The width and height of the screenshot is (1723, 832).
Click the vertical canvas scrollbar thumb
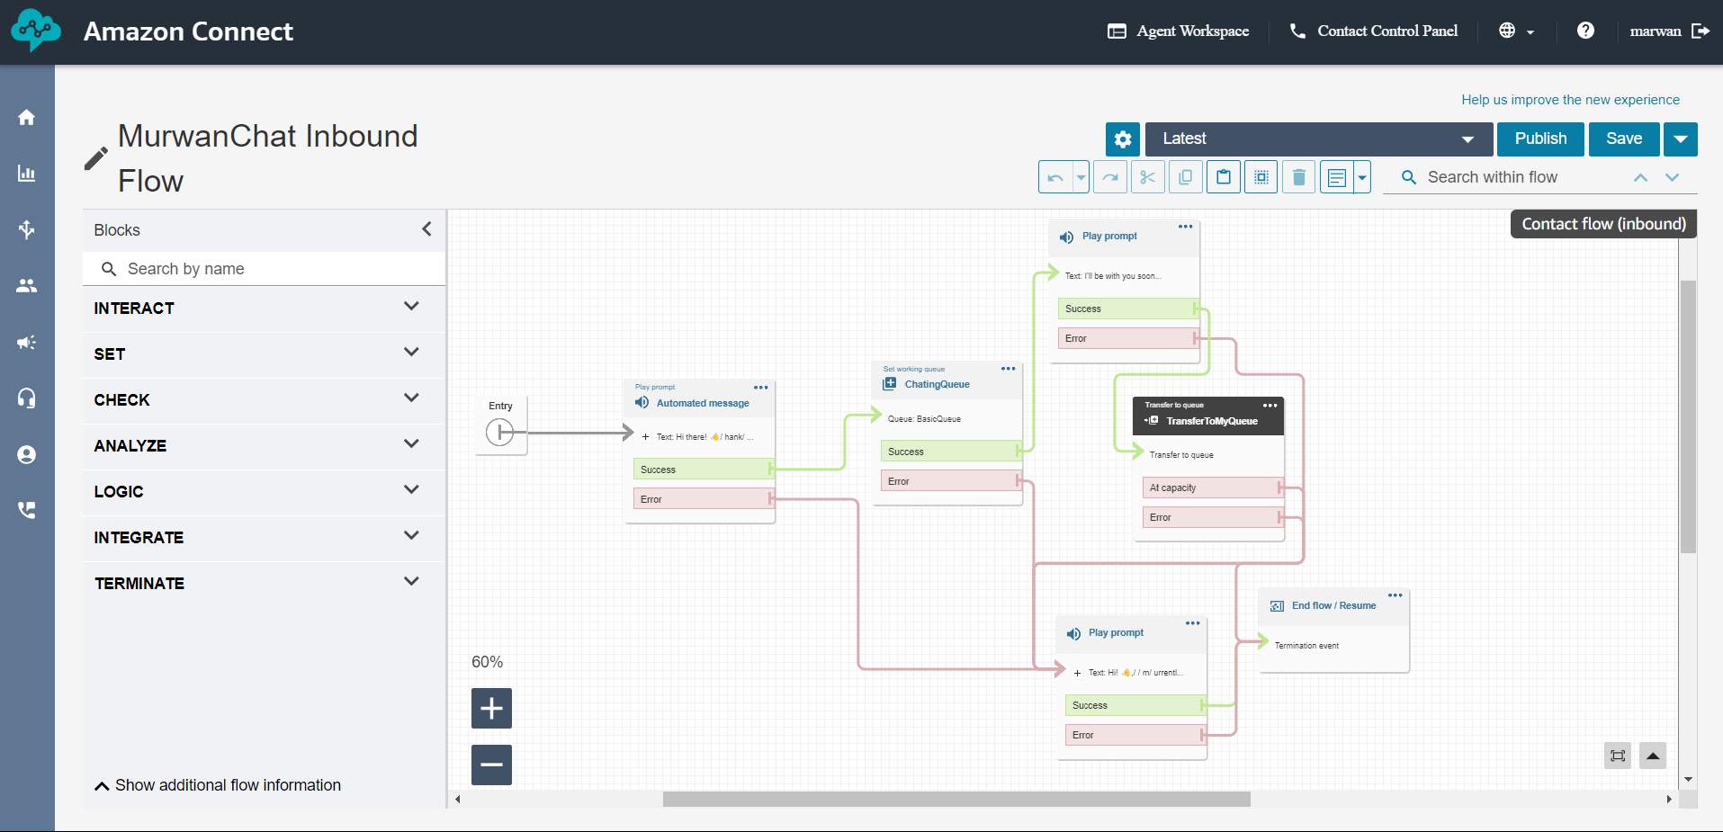point(1688,416)
